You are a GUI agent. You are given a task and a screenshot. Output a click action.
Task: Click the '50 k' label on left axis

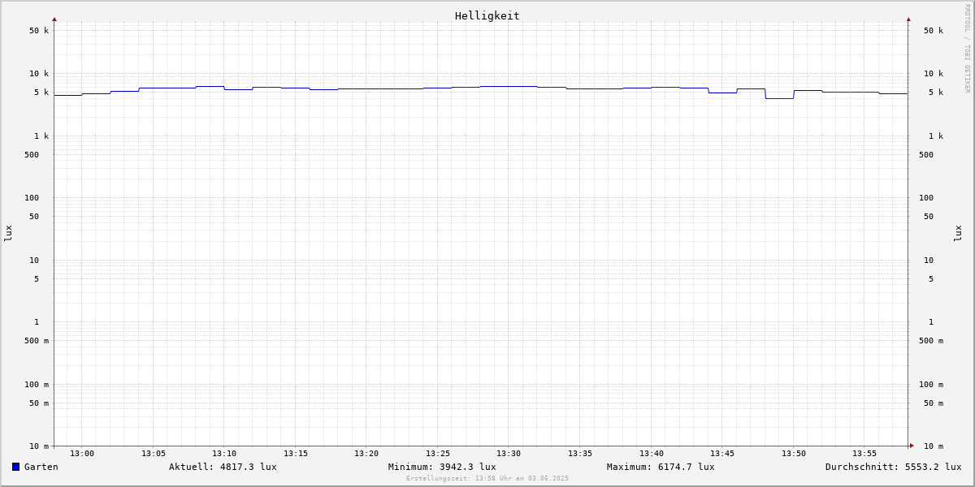tap(39, 31)
